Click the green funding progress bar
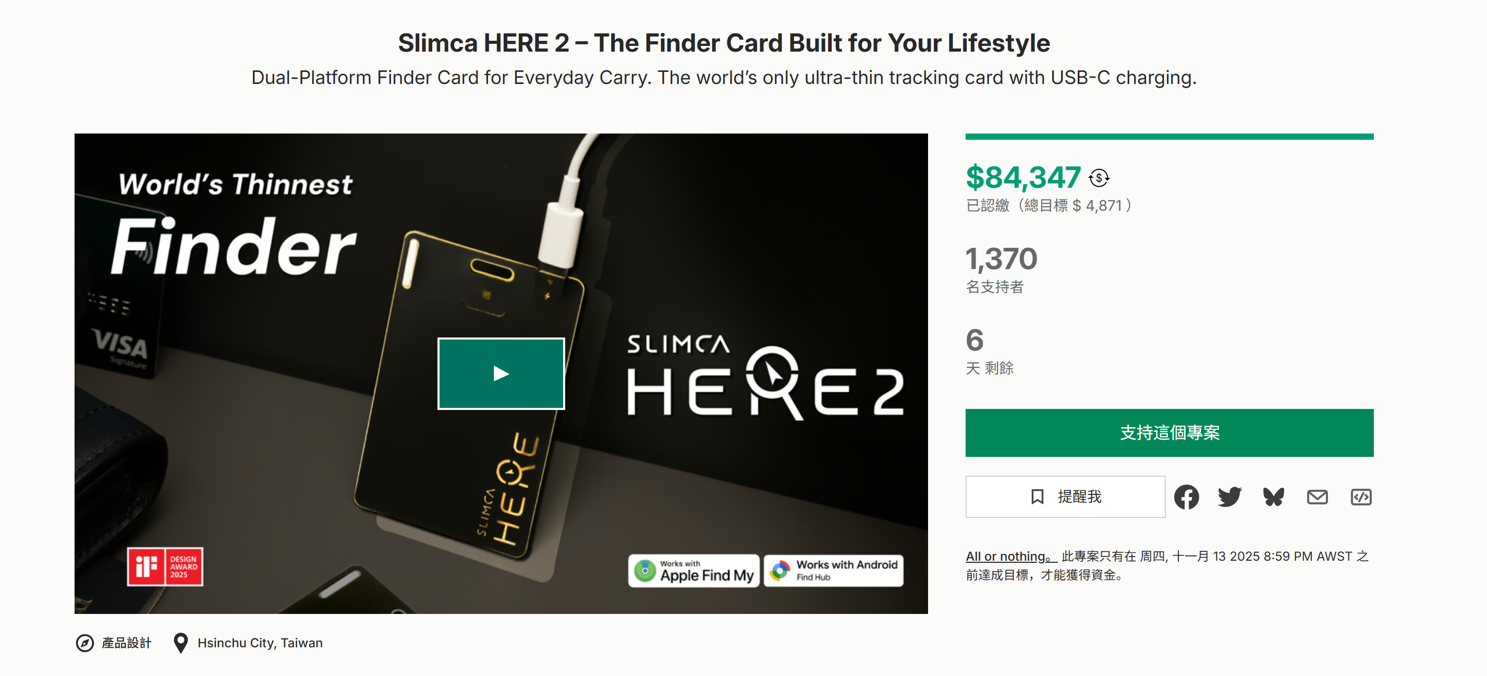 [1169, 137]
